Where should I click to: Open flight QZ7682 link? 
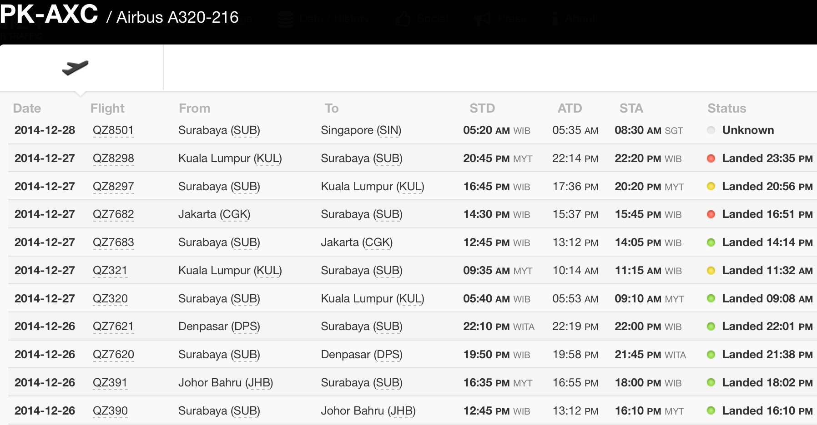113,214
